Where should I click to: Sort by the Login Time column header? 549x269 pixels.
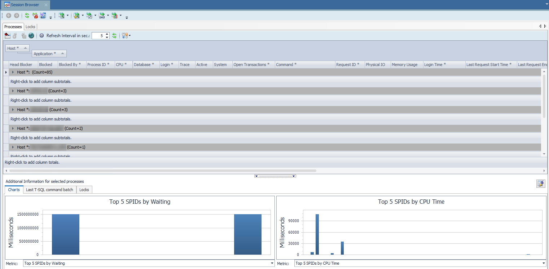[444, 65]
